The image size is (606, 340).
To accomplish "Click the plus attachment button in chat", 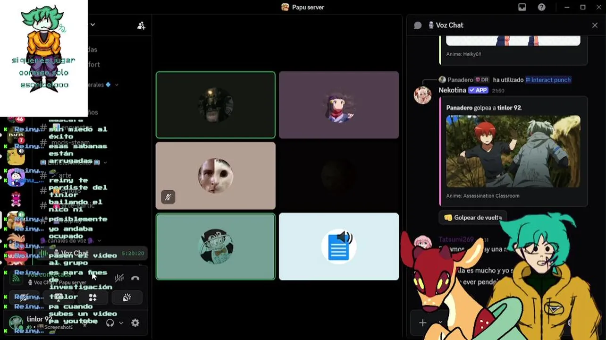I will coord(422,323).
